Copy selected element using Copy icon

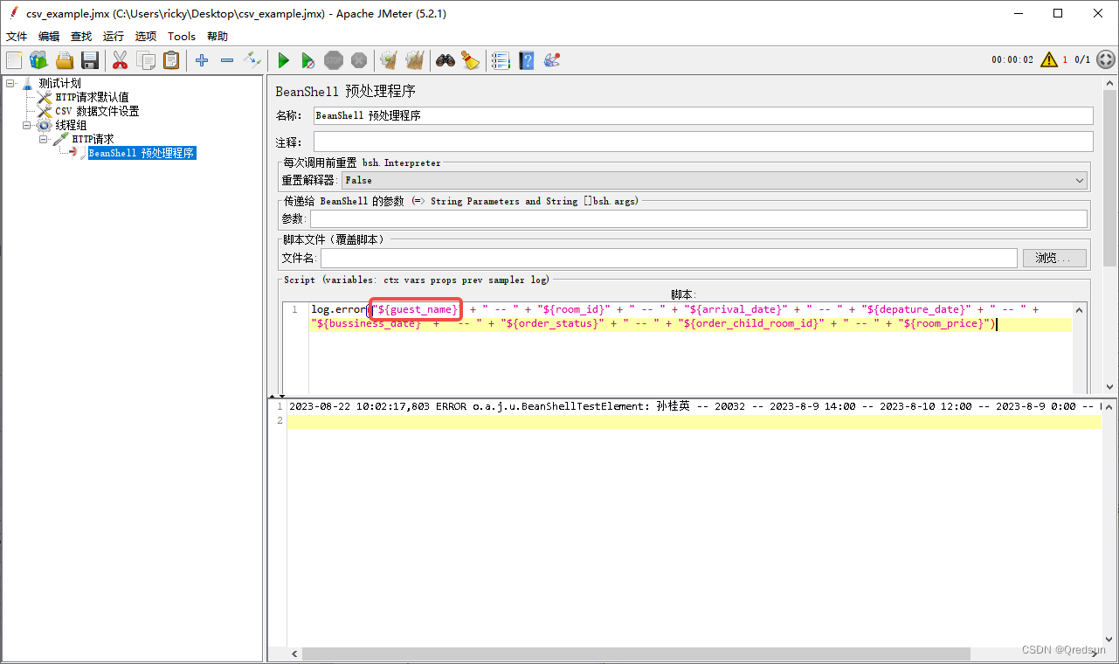pyautogui.click(x=146, y=60)
